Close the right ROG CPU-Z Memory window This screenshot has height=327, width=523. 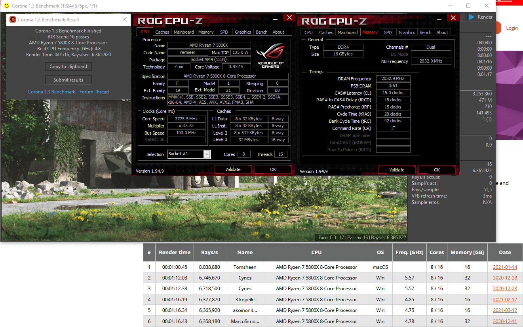453,18
